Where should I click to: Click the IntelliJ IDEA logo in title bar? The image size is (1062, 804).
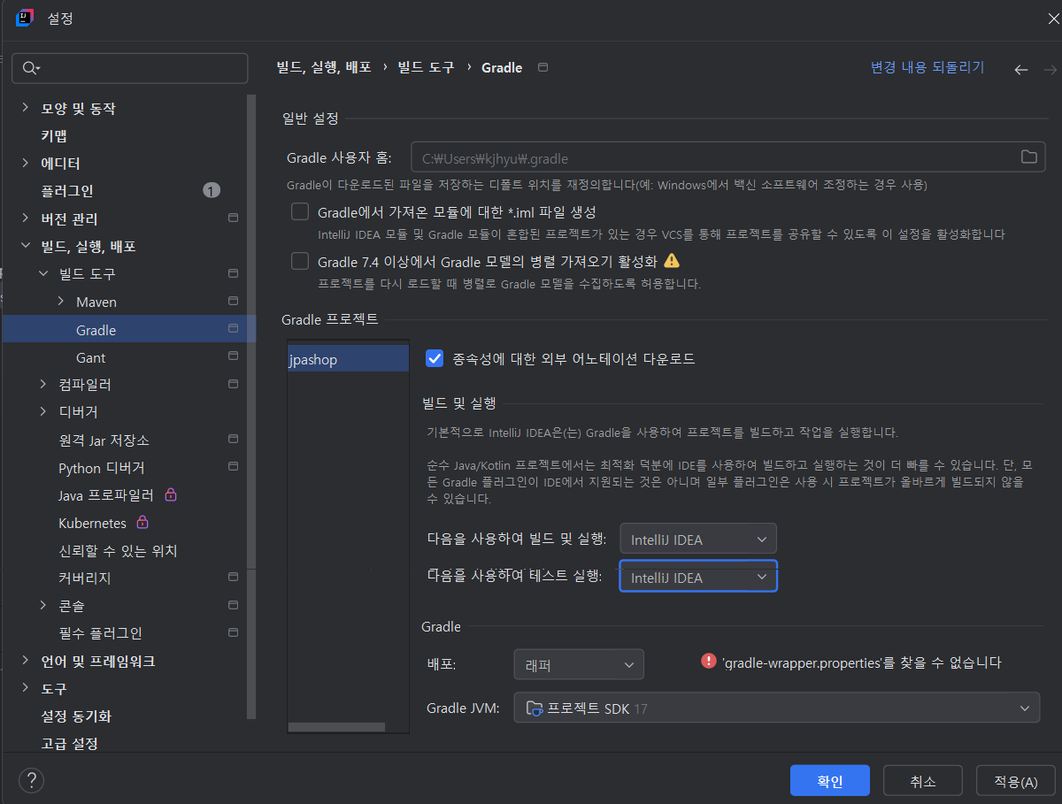(25, 18)
